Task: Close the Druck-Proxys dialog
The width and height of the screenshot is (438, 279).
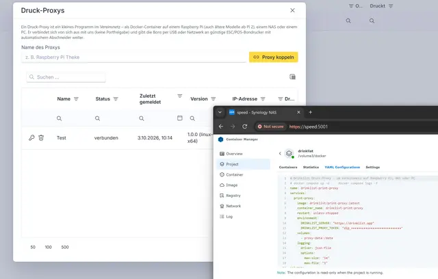Action: pyautogui.click(x=292, y=10)
